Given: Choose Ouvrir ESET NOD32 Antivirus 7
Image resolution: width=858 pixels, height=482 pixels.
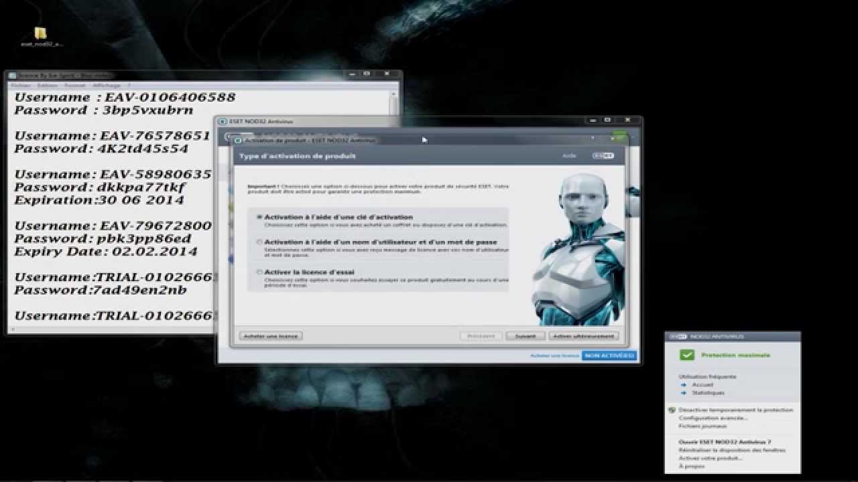Looking at the screenshot, I should pyautogui.click(x=725, y=442).
